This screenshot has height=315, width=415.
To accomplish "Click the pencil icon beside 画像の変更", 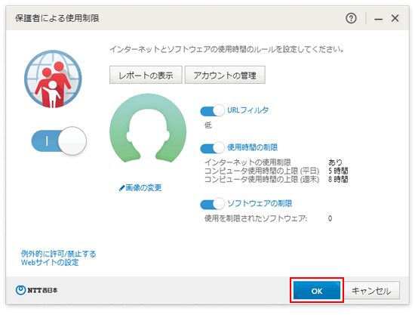I will [121, 188].
